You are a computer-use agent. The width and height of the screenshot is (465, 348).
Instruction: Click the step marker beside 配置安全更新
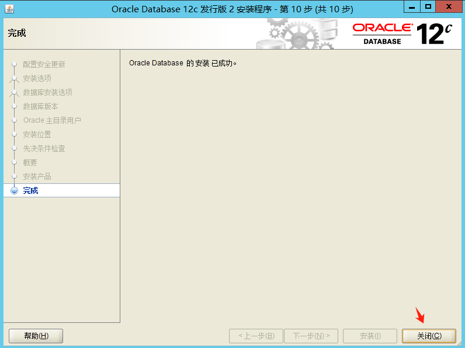14,64
